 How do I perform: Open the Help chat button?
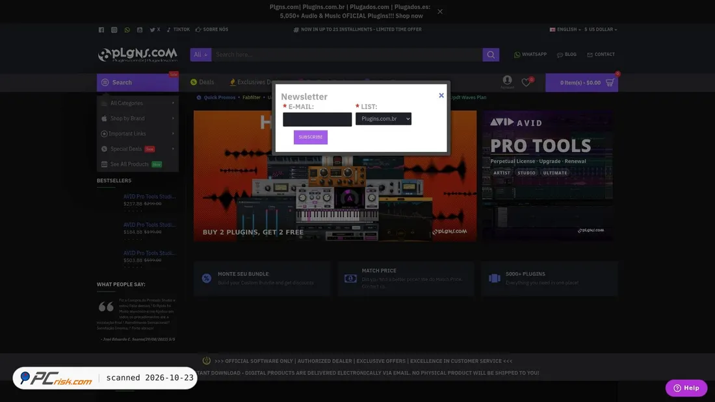[686, 388]
